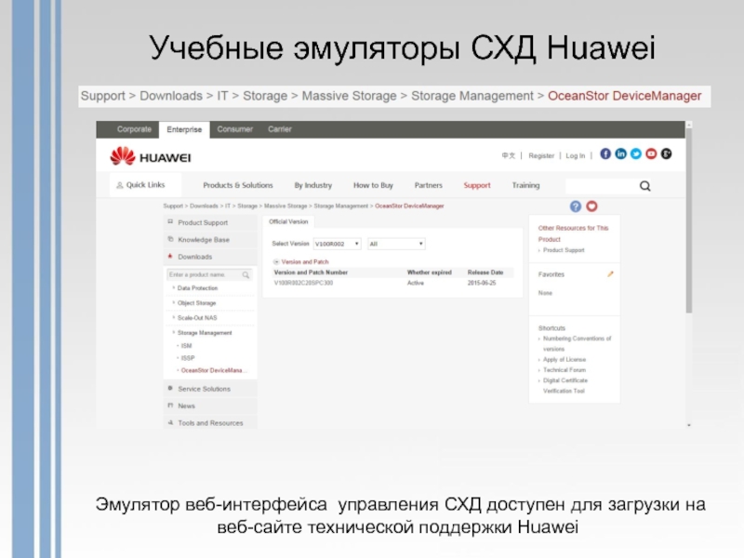Viewport: 744px width, 558px height.
Task: Open the Support menu item
Action: (476, 185)
